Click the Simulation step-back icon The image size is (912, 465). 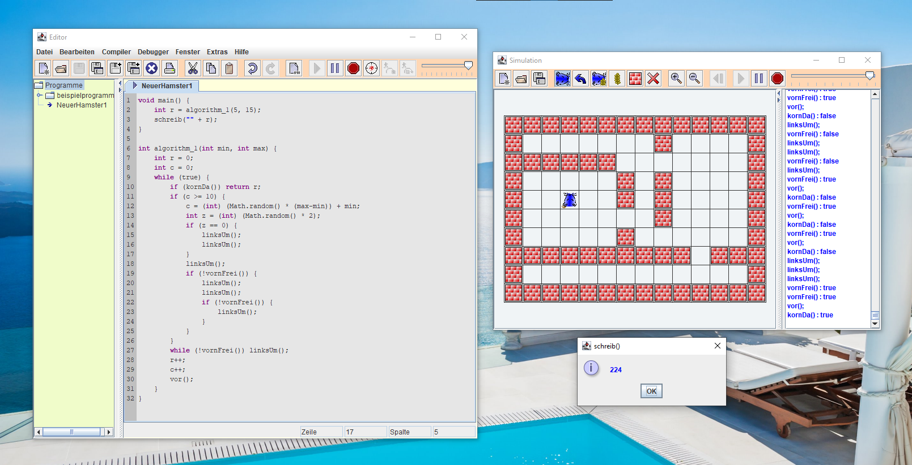(718, 79)
